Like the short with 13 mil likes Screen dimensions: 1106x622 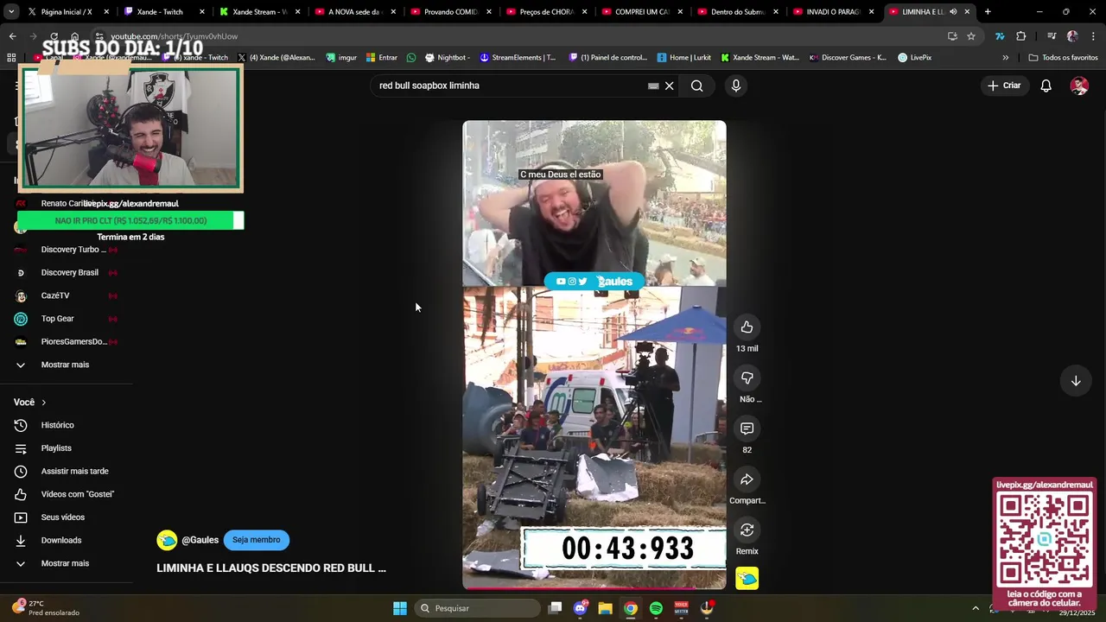click(x=747, y=327)
